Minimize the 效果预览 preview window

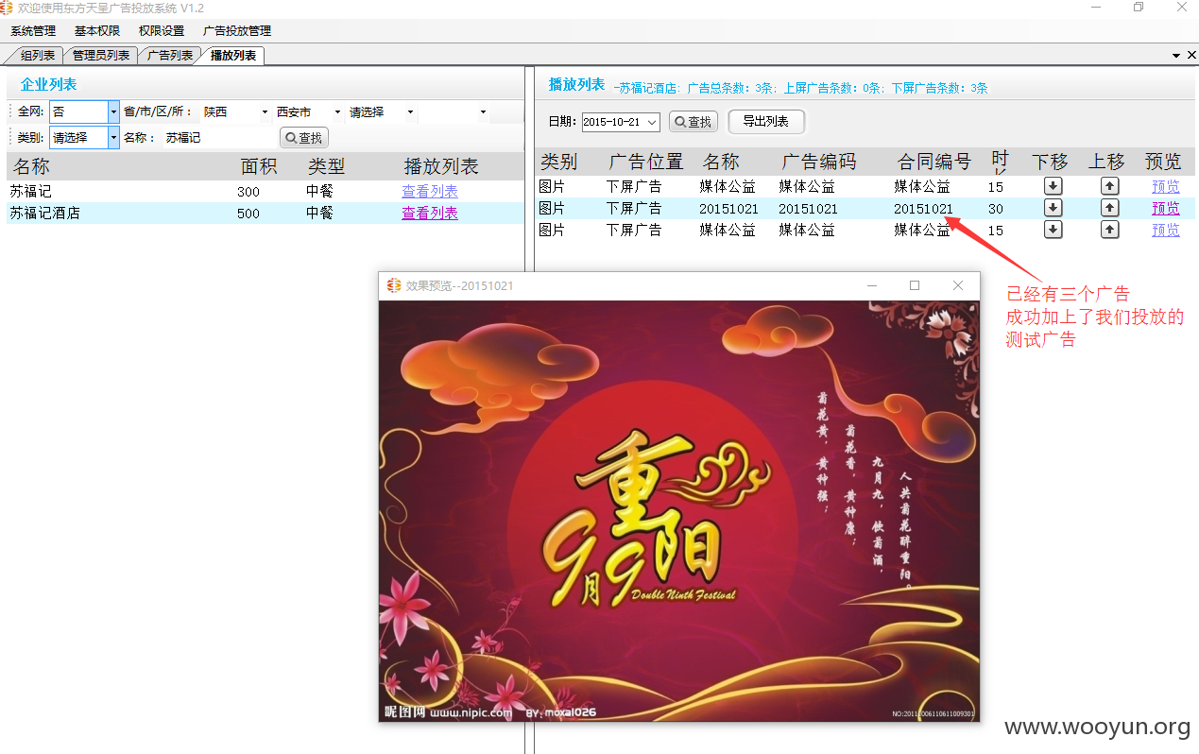coord(873,285)
